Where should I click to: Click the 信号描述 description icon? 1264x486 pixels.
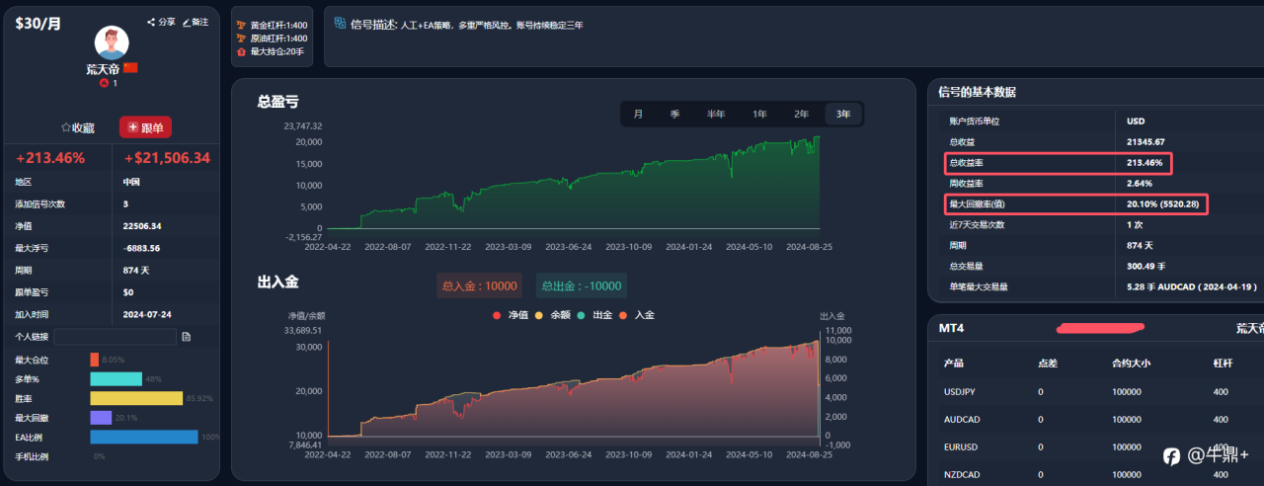[x=340, y=23]
